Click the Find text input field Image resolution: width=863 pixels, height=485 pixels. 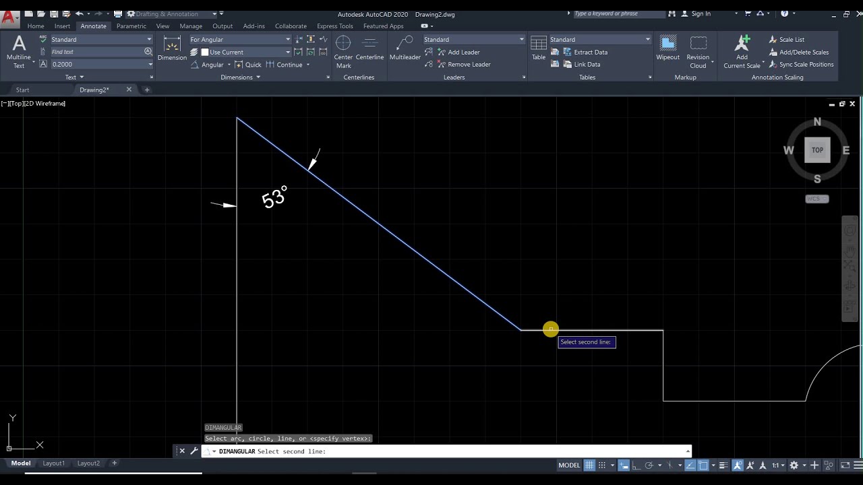pyautogui.click(x=101, y=52)
